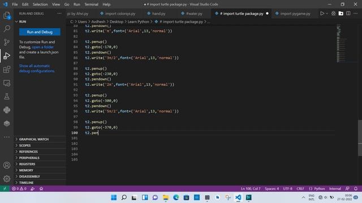Screen dimensions: 362x203
Task: Change encoding via UTF-8 status item
Action: [x=288, y=188]
